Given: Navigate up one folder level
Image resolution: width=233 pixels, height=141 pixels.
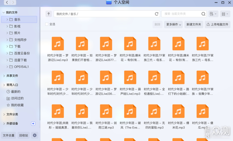Looking at the screenshot, I should point(49,14).
